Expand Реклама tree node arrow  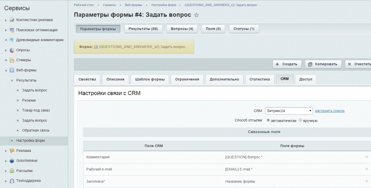click(6, 151)
